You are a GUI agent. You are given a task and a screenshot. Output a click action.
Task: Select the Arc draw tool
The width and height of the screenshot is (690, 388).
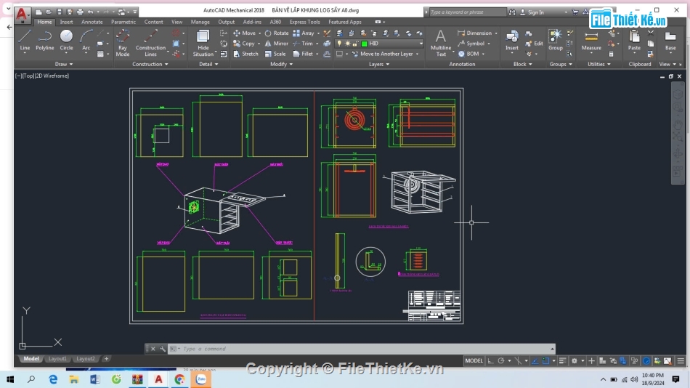pos(86,41)
